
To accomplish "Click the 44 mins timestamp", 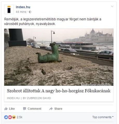I will [x=21, y=12].
